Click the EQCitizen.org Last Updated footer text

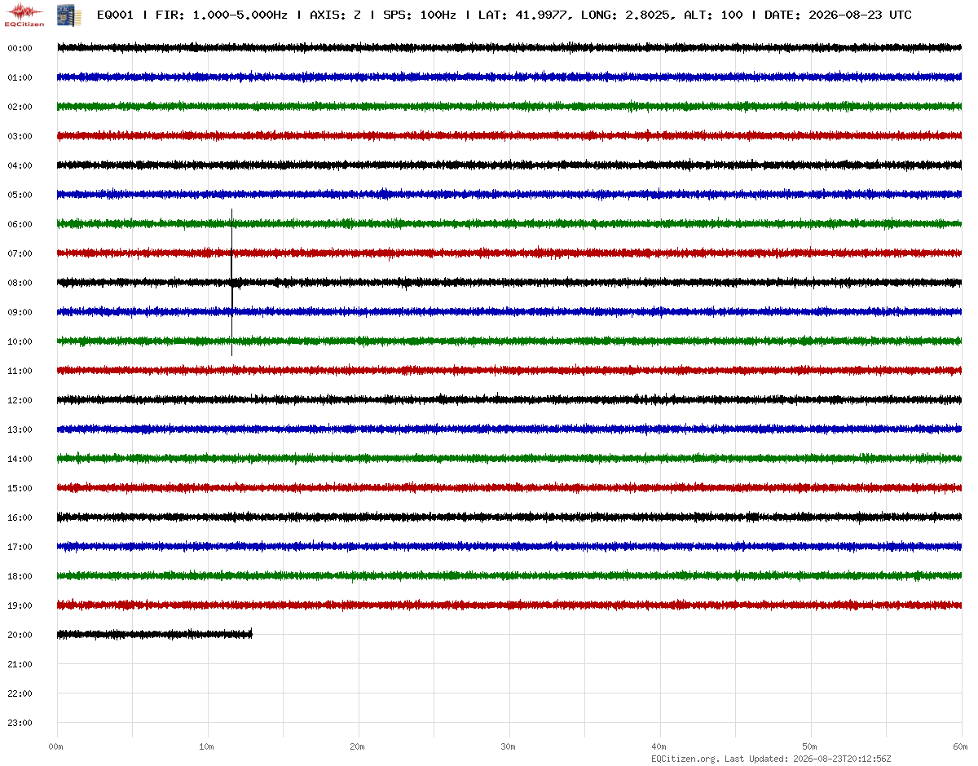pyautogui.click(x=770, y=759)
